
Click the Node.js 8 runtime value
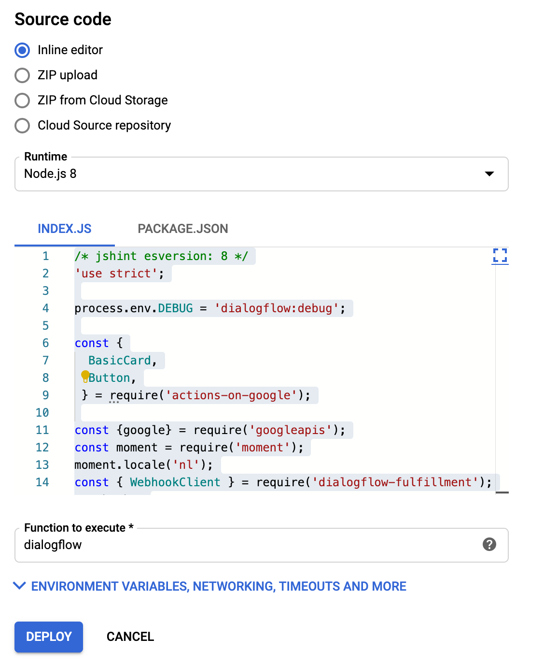(51, 174)
